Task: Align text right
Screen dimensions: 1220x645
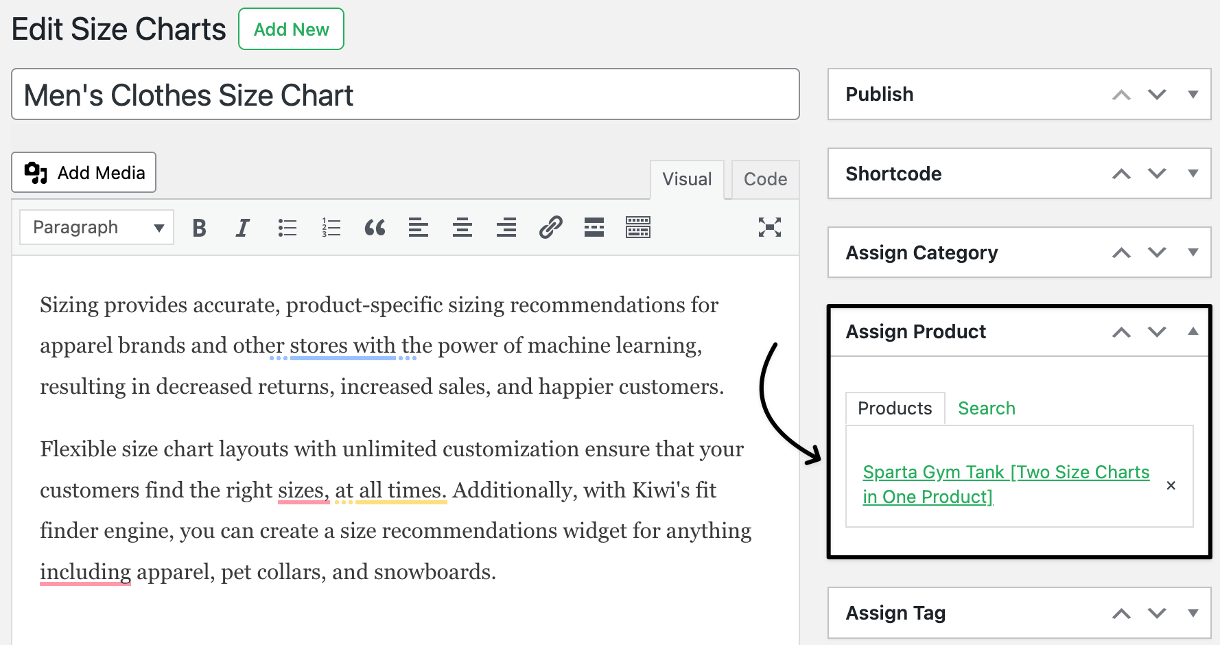Action: tap(506, 228)
